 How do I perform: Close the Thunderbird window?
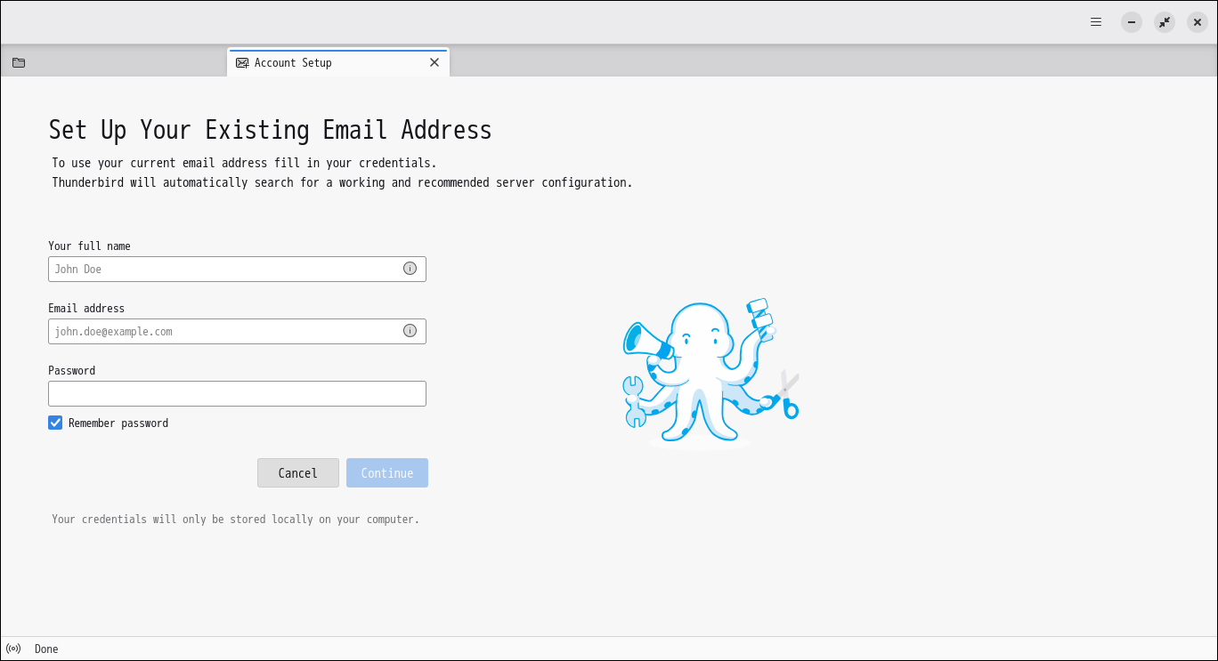click(1198, 22)
